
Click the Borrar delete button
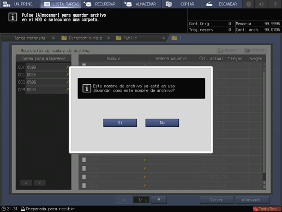coord(254,50)
